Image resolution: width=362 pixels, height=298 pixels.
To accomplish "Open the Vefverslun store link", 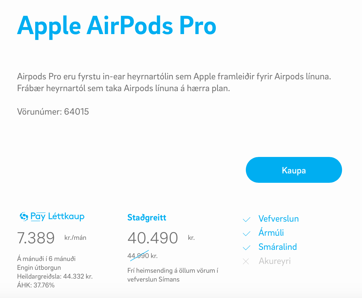I will click(x=278, y=219).
